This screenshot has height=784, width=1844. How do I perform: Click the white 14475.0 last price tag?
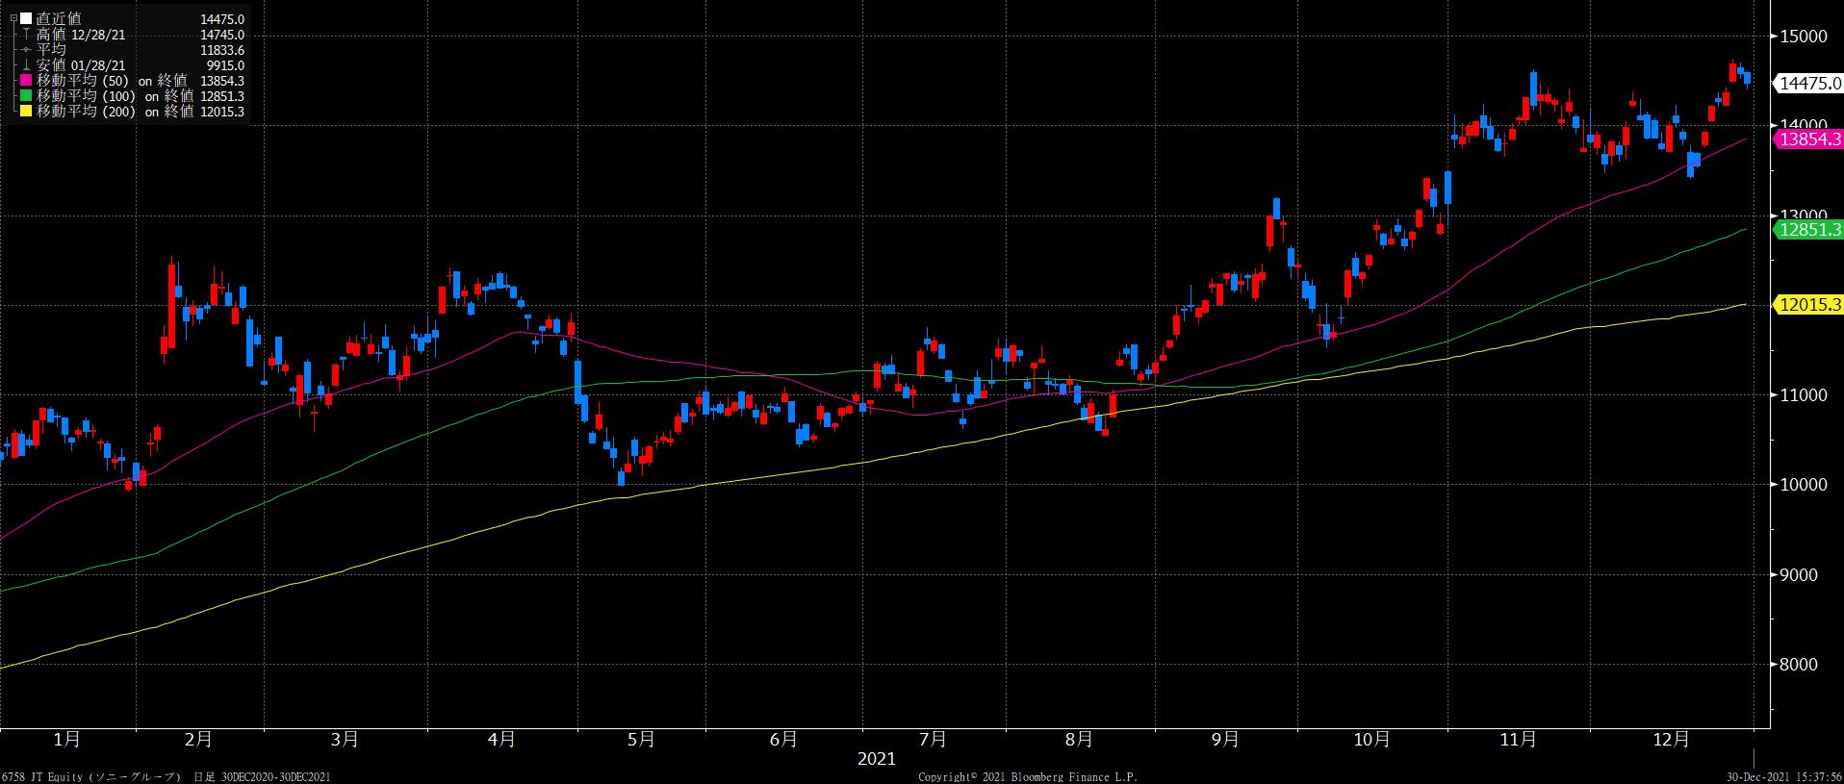click(x=1807, y=84)
